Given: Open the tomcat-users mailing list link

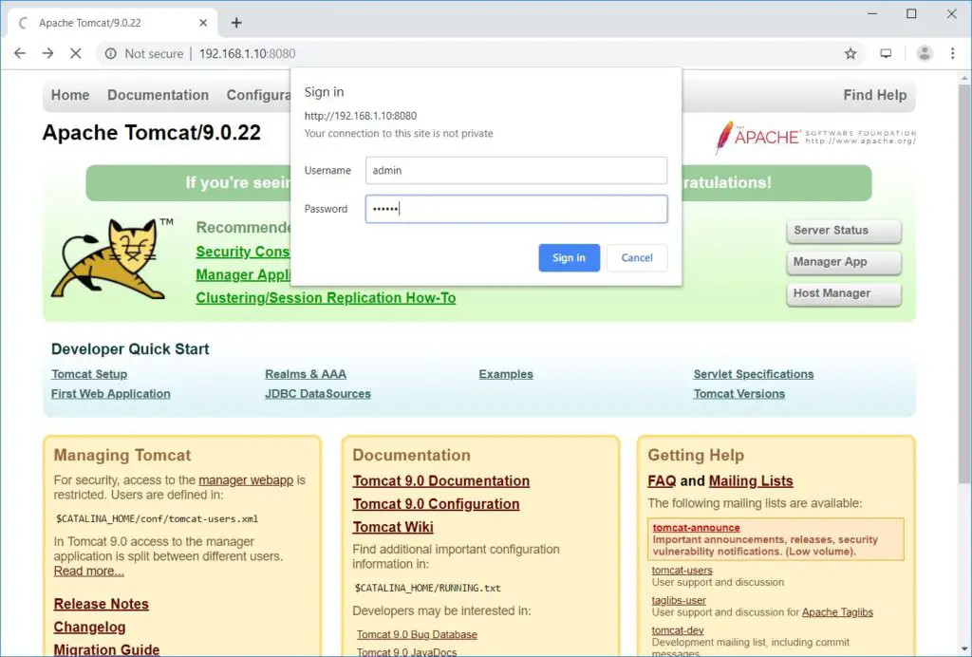Looking at the screenshot, I should click(682, 571).
